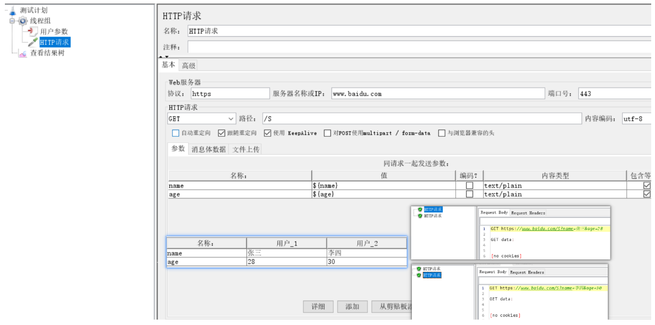The width and height of the screenshot is (655, 325).
Task: Open the GET method dropdown
Action: click(202, 119)
